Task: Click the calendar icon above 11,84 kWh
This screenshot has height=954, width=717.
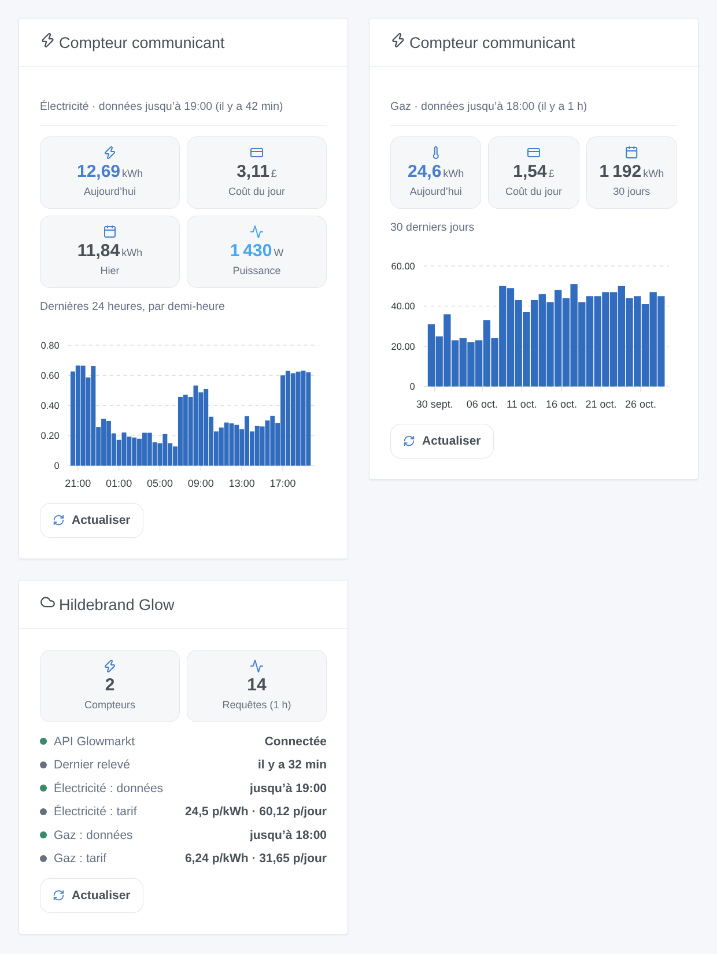Action: [110, 231]
